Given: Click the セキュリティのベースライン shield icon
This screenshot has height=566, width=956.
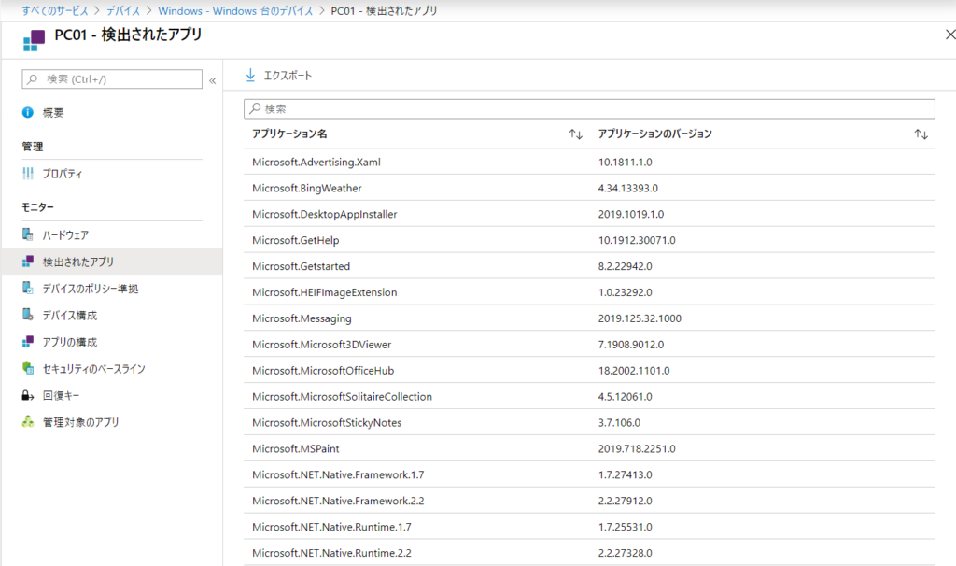Looking at the screenshot, I should 27,368.
